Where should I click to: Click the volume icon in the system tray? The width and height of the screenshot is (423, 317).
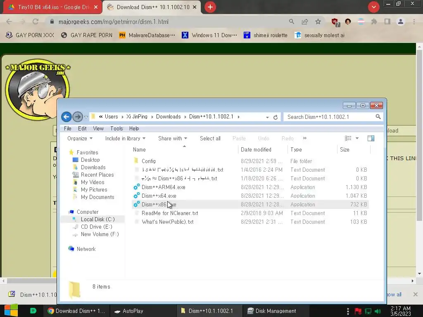click(x=378, y=311)
